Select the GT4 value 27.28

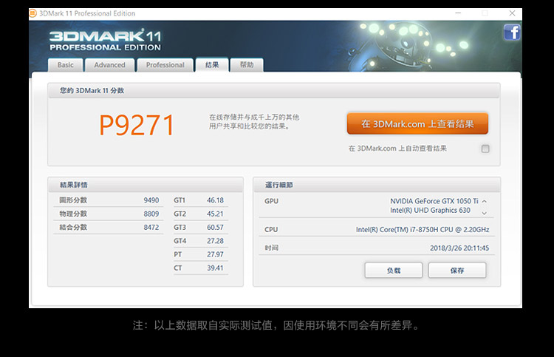215,241
